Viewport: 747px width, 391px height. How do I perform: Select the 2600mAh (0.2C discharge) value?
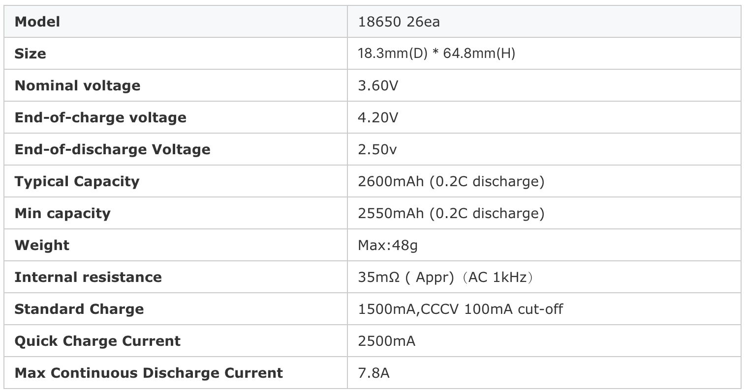tap(451, 181)
